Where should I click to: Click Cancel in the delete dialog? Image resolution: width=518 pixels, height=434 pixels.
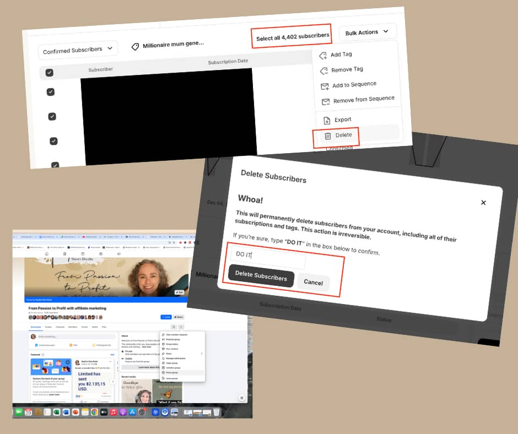(313, 282)
